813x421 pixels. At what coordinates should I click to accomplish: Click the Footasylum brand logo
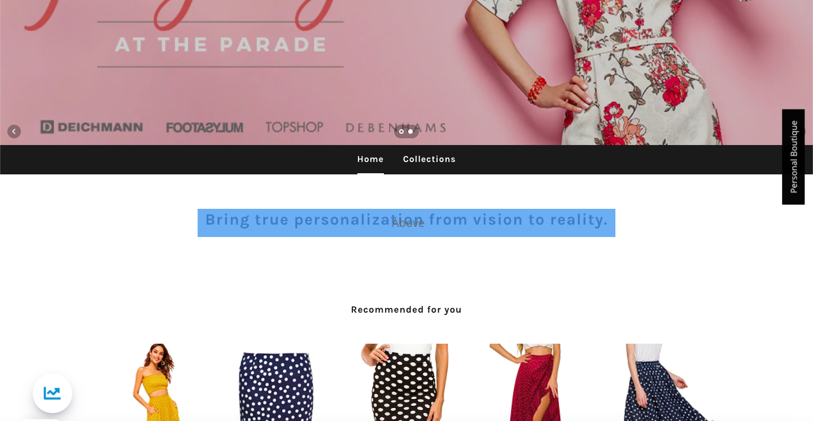tap(204, 128)
